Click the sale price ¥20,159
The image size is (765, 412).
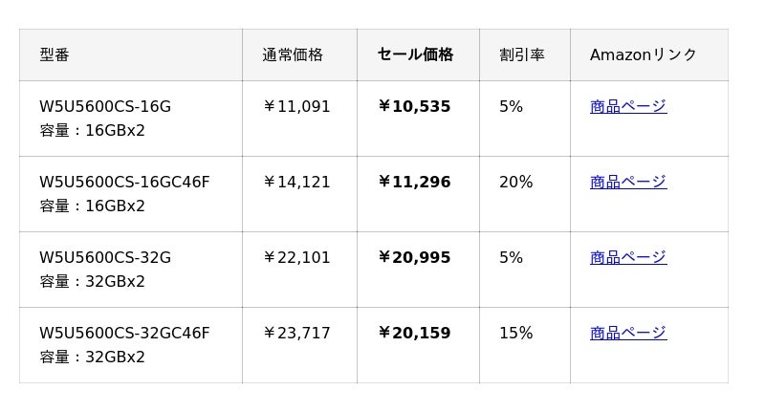click(x=414, y=333)
